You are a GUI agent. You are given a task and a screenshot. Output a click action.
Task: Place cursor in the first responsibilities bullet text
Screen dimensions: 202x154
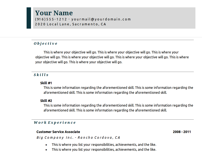coord(104,145)
